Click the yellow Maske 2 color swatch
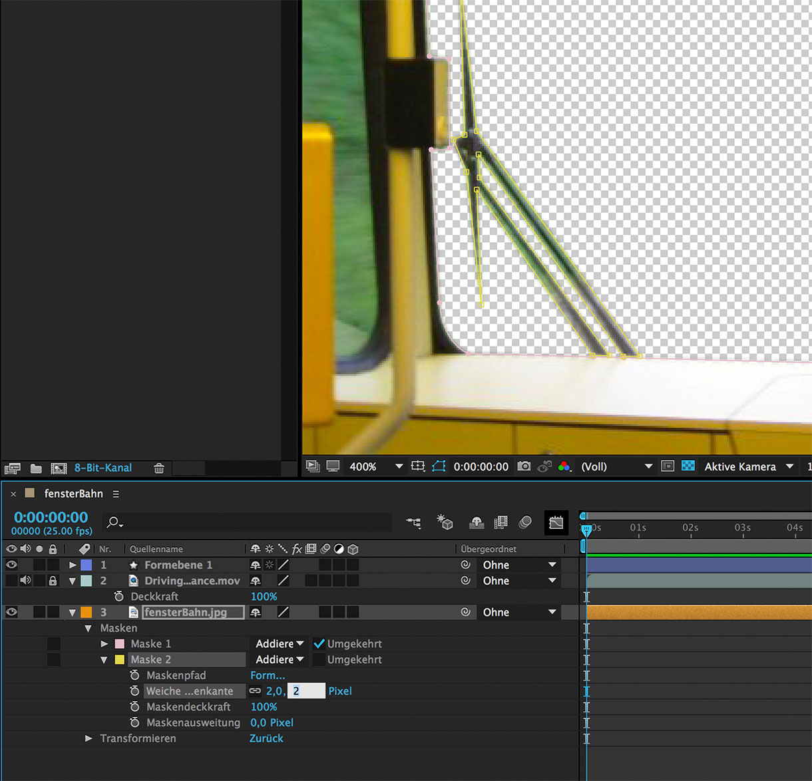The width and height of the screenshot is (812, 781). [x=120, y=660]
